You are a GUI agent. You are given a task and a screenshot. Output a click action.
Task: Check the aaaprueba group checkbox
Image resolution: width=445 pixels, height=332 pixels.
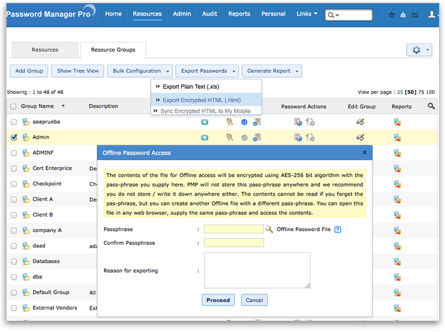14,122
